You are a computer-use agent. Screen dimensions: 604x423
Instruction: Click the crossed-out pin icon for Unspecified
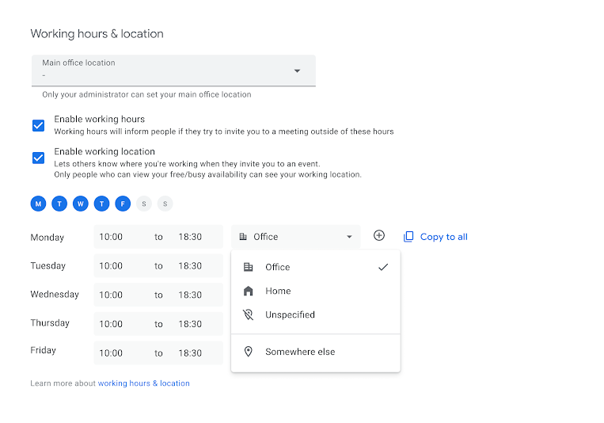click(249, 314)
